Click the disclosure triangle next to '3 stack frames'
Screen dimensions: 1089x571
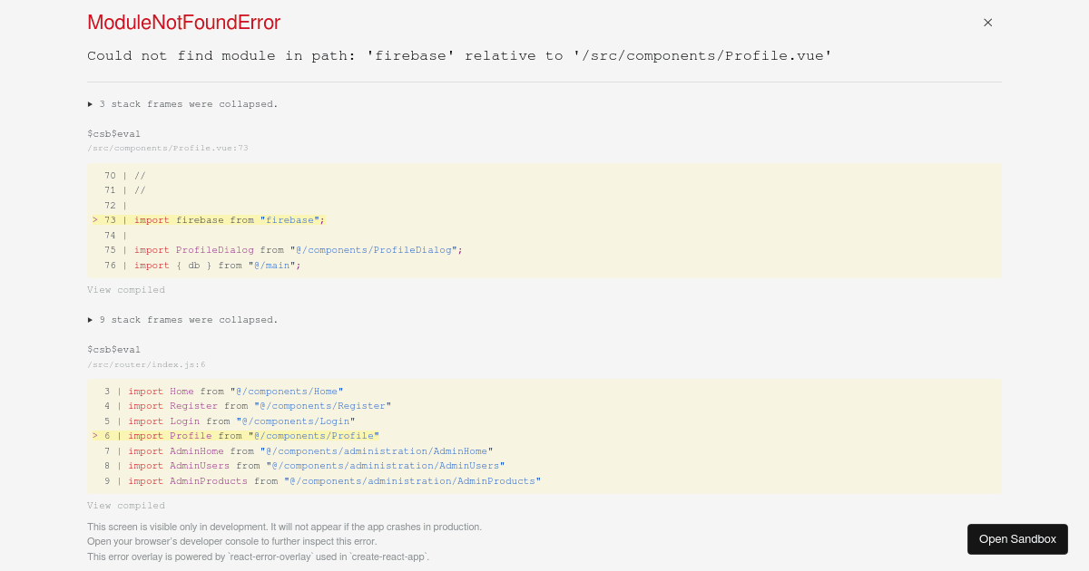click(89, 103)
